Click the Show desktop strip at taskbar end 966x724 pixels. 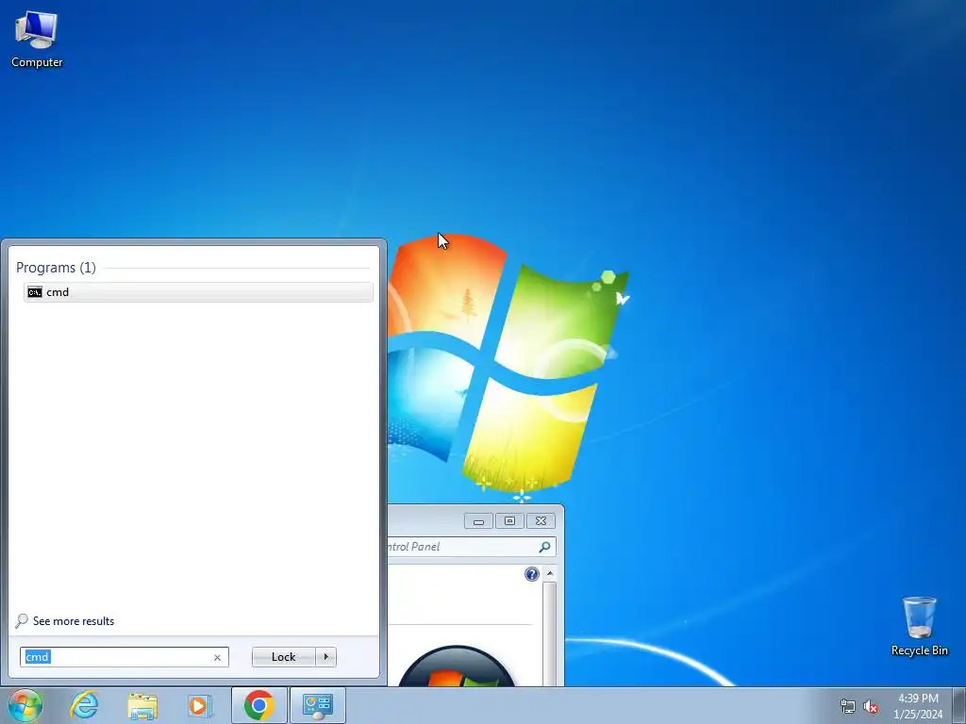(959, 705)
